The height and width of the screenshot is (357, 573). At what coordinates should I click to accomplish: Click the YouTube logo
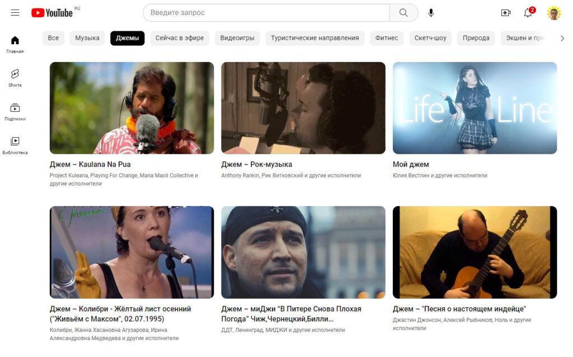[52, 13]
